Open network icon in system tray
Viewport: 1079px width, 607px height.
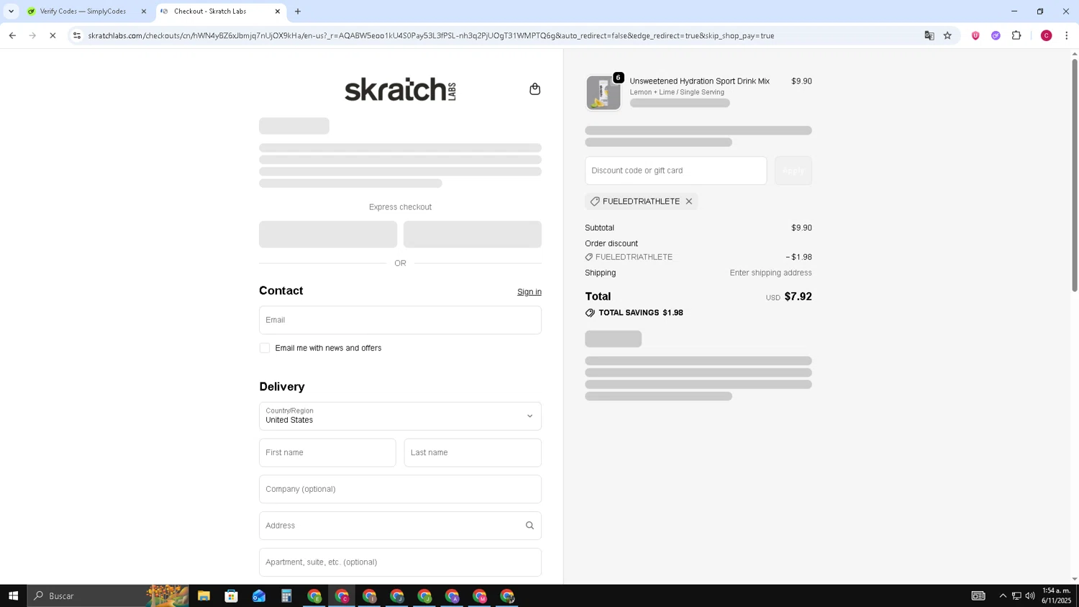(x=1016, y=595)
